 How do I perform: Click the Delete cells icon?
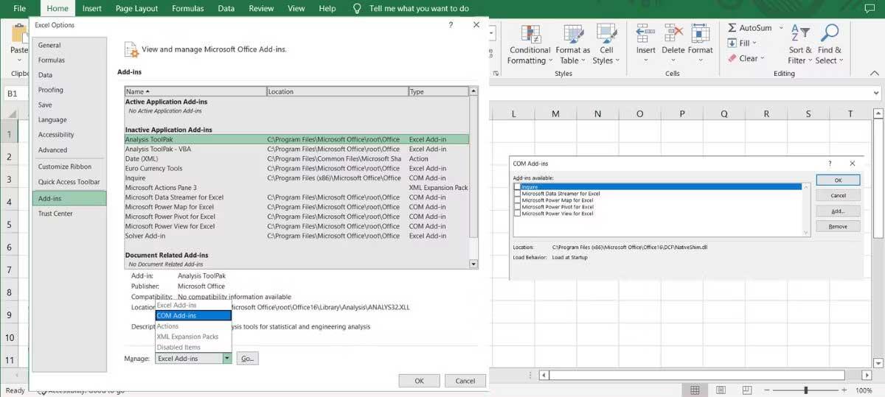[x=673, y=34]
